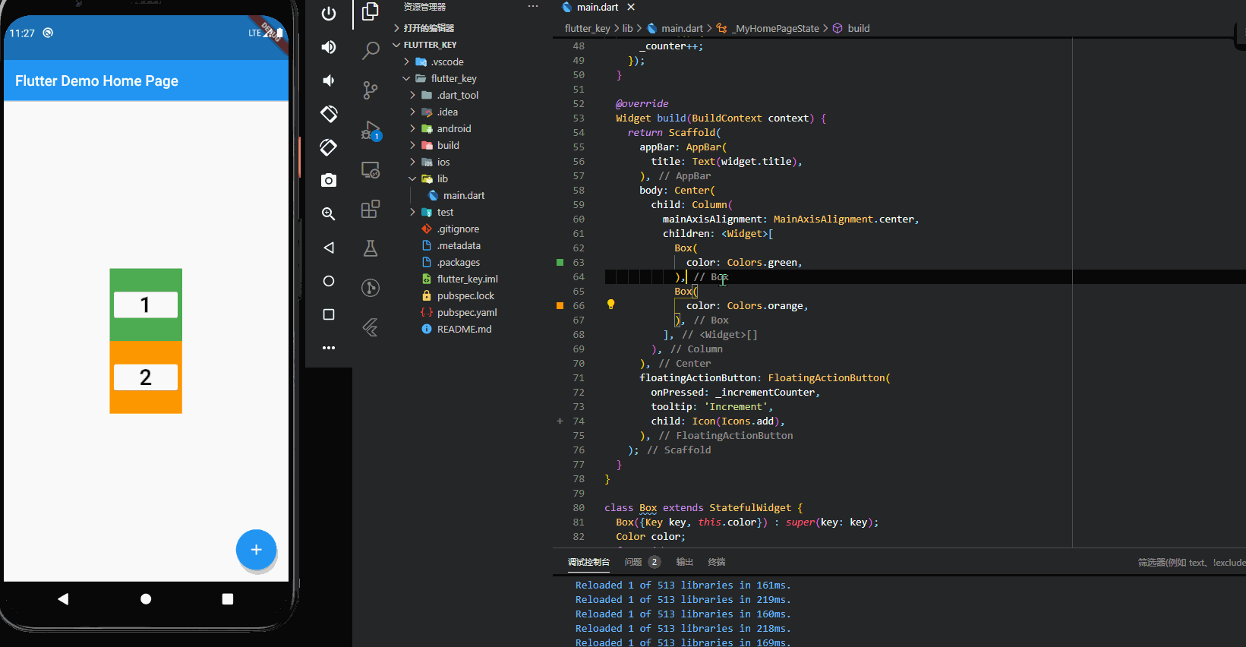Click lib breadcrumb segment
This screenshot has height=647, width=1246.
[x=628, y=28]
